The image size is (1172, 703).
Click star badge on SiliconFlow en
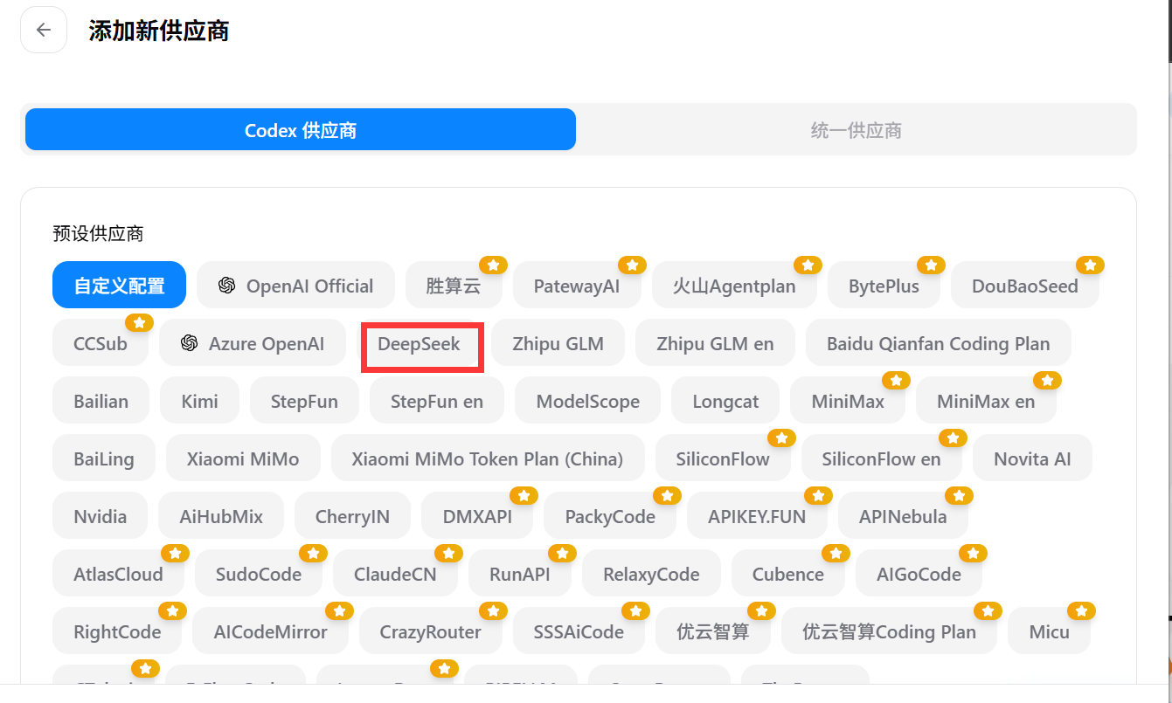(x=953, y=438)
